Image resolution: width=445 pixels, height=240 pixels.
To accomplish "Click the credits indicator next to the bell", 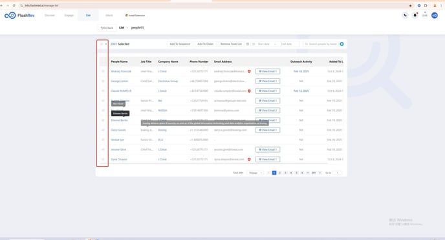I will (424, 15).
